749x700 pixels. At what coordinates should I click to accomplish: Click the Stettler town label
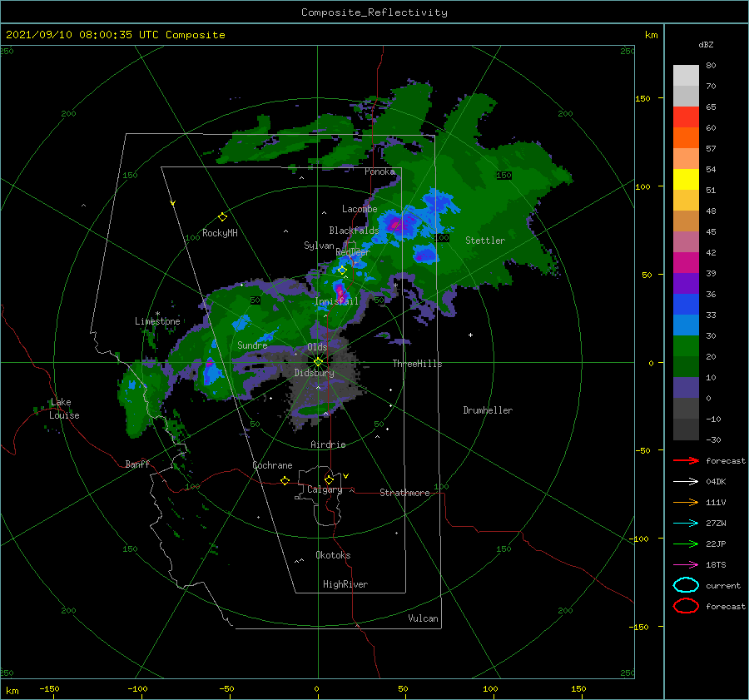[485, 241]
